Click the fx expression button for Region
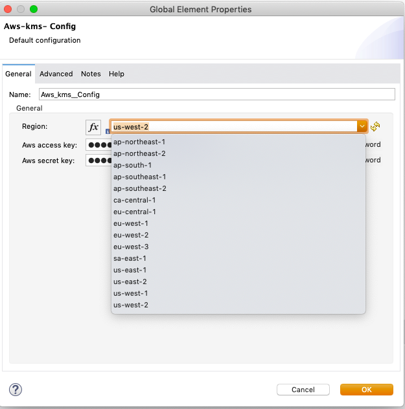 [93, 127]
